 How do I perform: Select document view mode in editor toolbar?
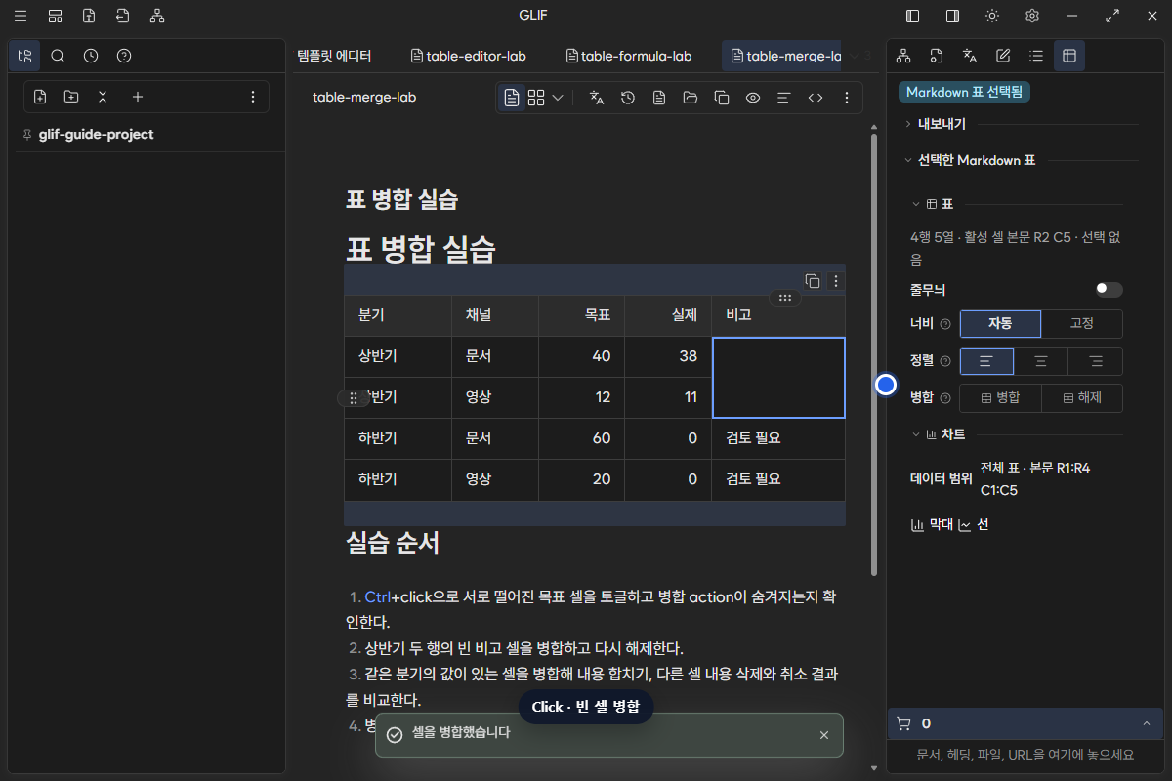512,98
